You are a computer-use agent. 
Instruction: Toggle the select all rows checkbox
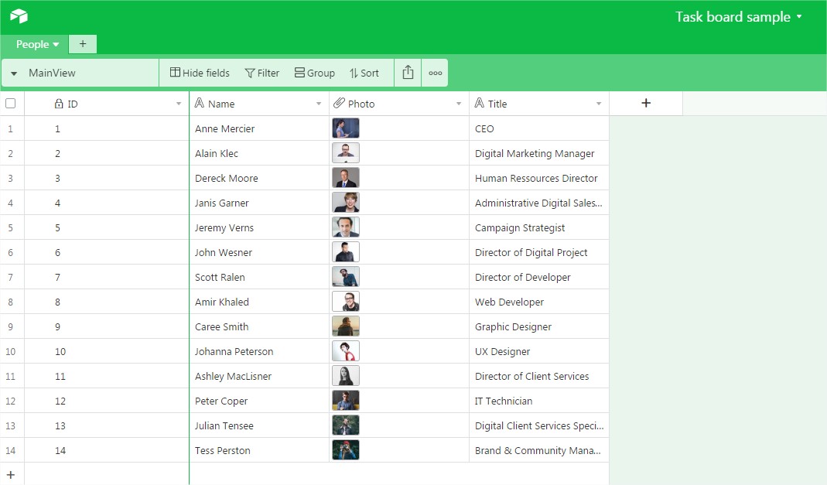[x=11, y=103]
